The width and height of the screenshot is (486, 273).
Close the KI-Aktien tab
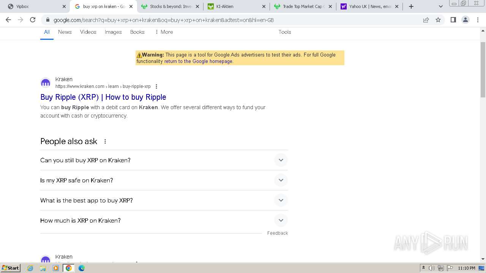pos(264,6)
